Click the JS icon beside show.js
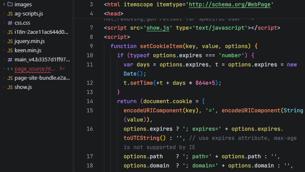Screen dimensions: 305x172 click(10, 87)
